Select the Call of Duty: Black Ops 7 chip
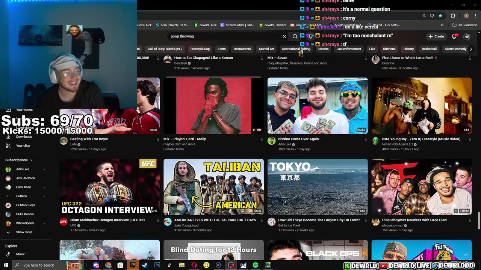Screen dimensions: 481x270 tap(165, 49)
